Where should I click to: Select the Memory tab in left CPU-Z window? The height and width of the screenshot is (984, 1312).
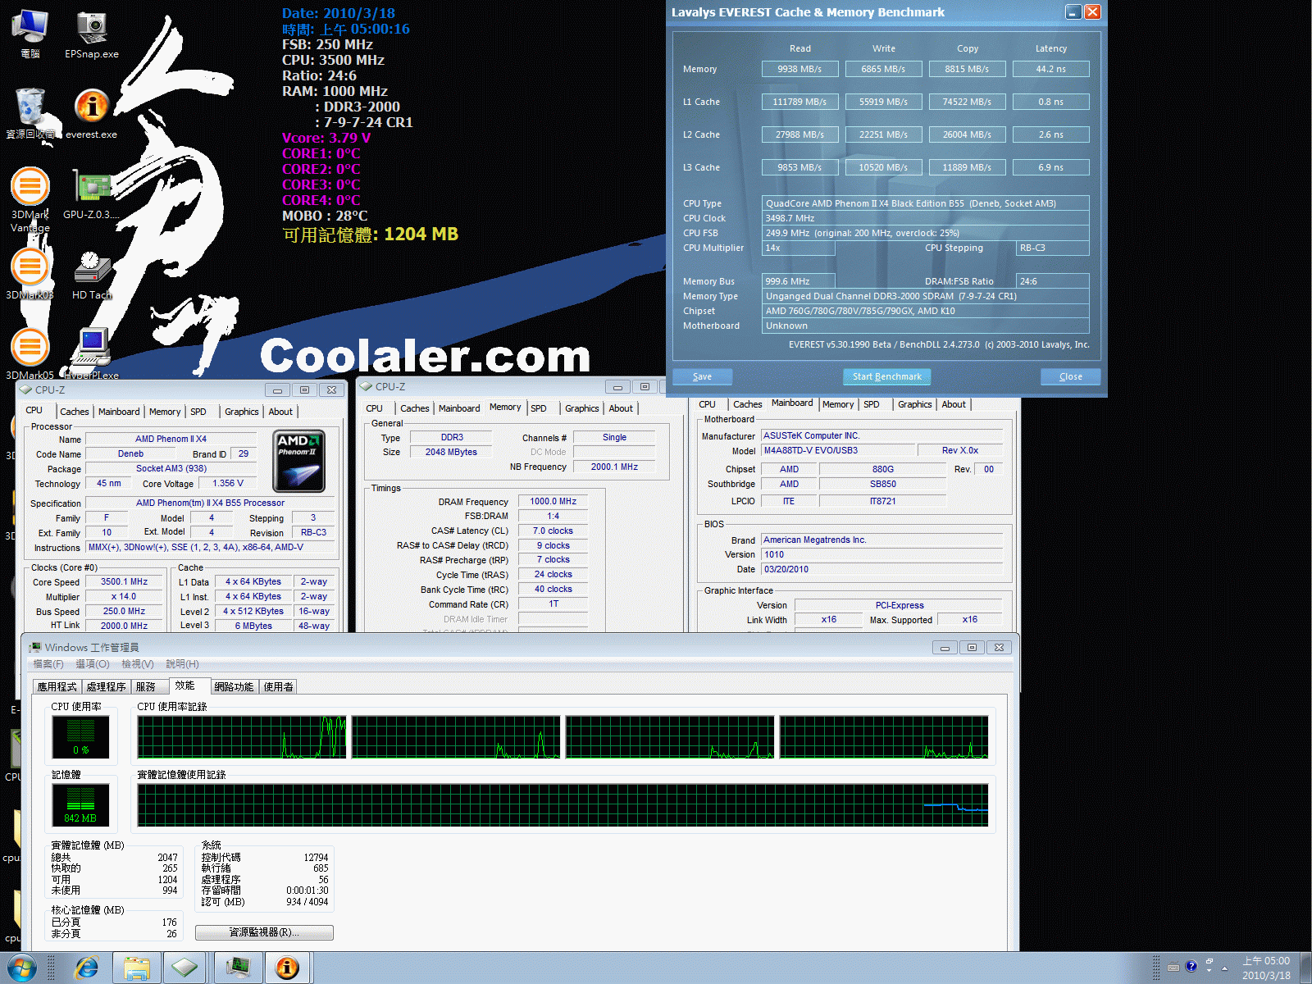(x=165, y=412)
